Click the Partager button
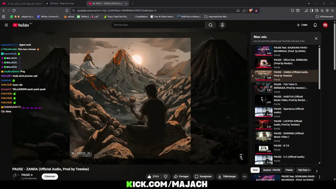 point(181,176)
